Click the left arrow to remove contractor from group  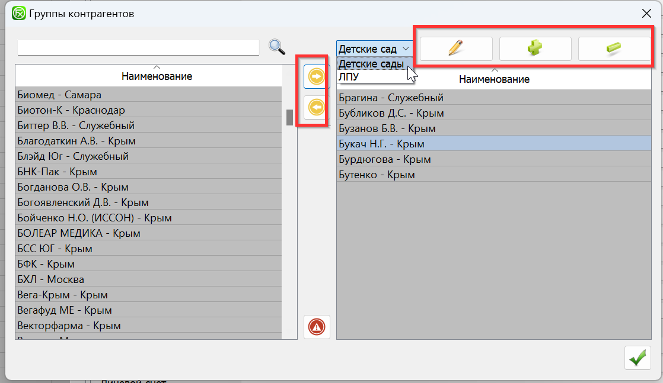pos(316,108)
